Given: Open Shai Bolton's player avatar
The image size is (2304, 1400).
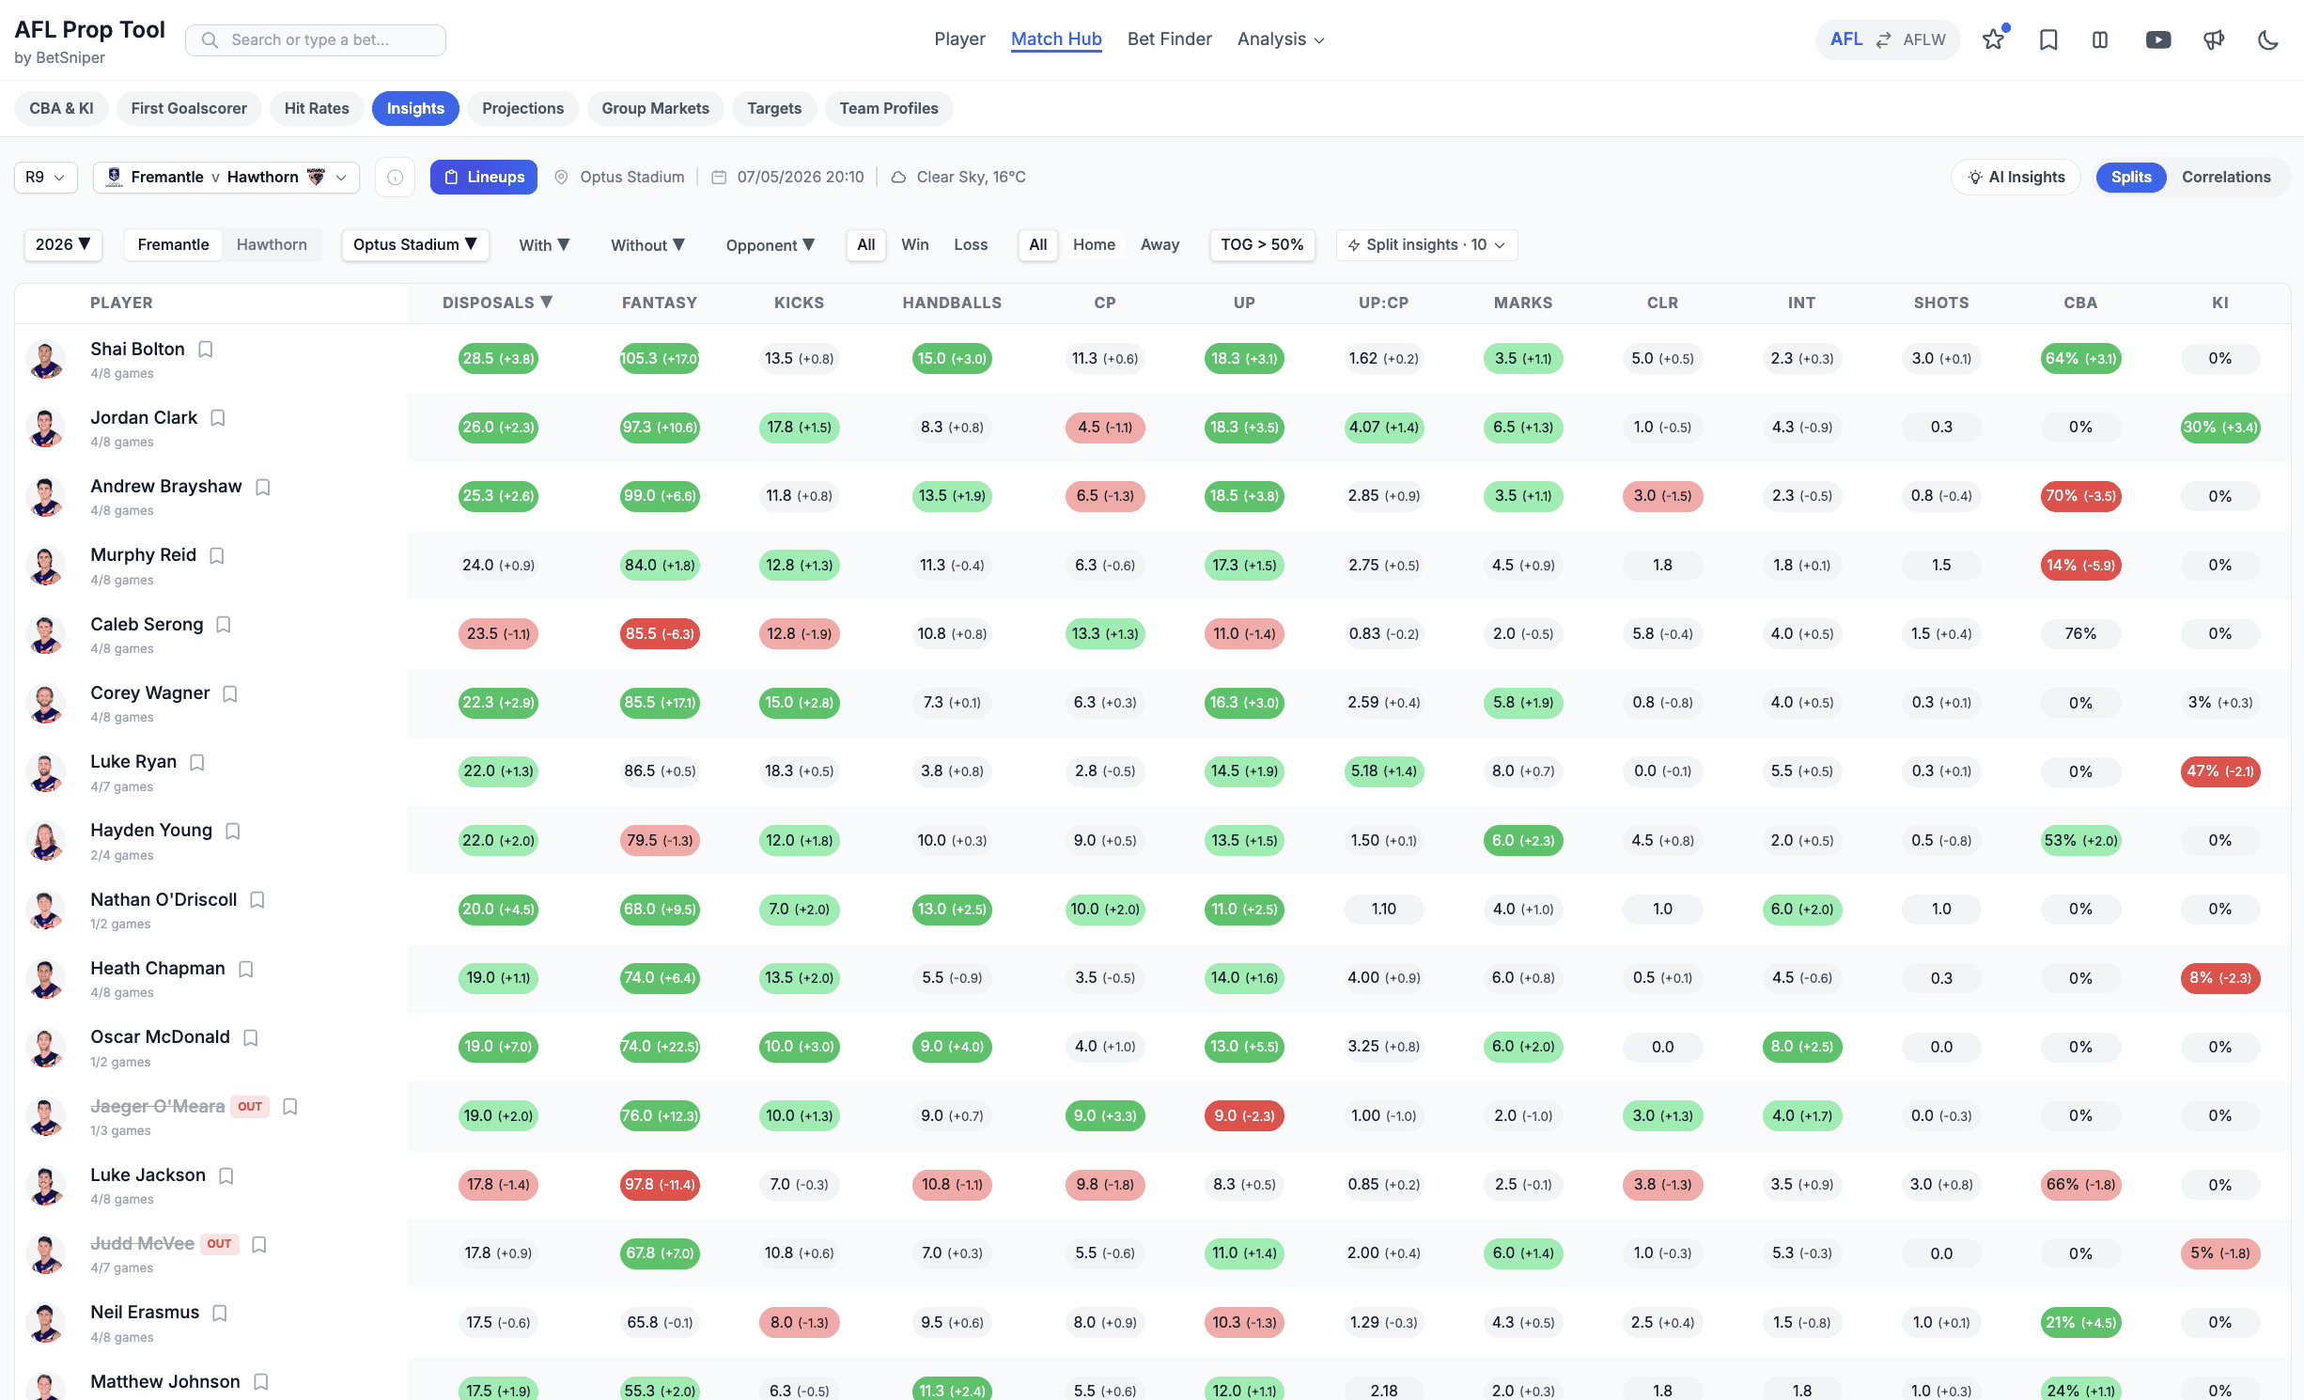Looking at the screenshot, I should 45,359.
